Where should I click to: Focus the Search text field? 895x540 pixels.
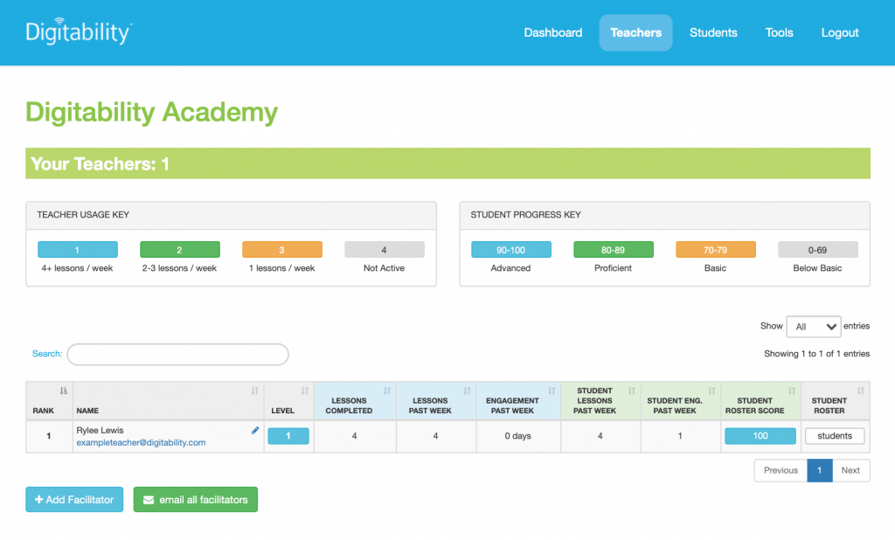click(177, 354)
